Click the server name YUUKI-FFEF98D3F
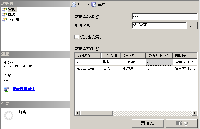 [x=18, y=66]
